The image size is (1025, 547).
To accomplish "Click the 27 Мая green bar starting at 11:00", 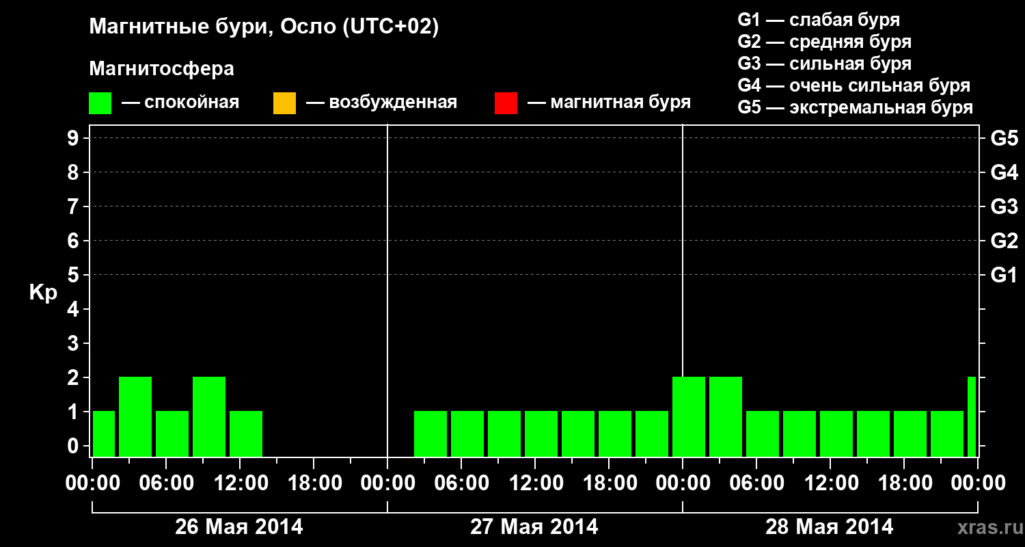I will coord(541,433).
